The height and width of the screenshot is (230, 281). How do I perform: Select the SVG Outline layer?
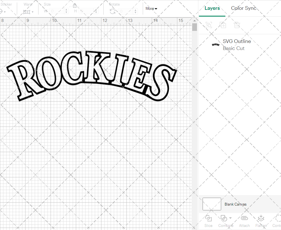[240, 45]
